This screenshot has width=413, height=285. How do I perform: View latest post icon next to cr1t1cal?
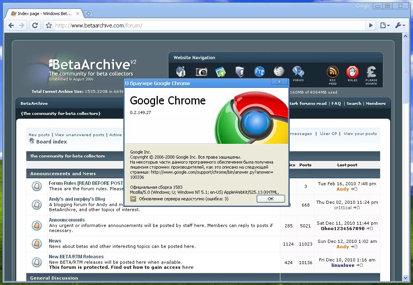point(357,208)
